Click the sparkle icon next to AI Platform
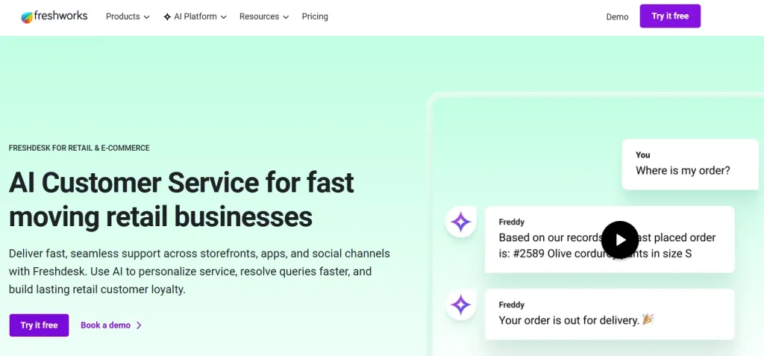The image size is (764, 356). point(167,17)
